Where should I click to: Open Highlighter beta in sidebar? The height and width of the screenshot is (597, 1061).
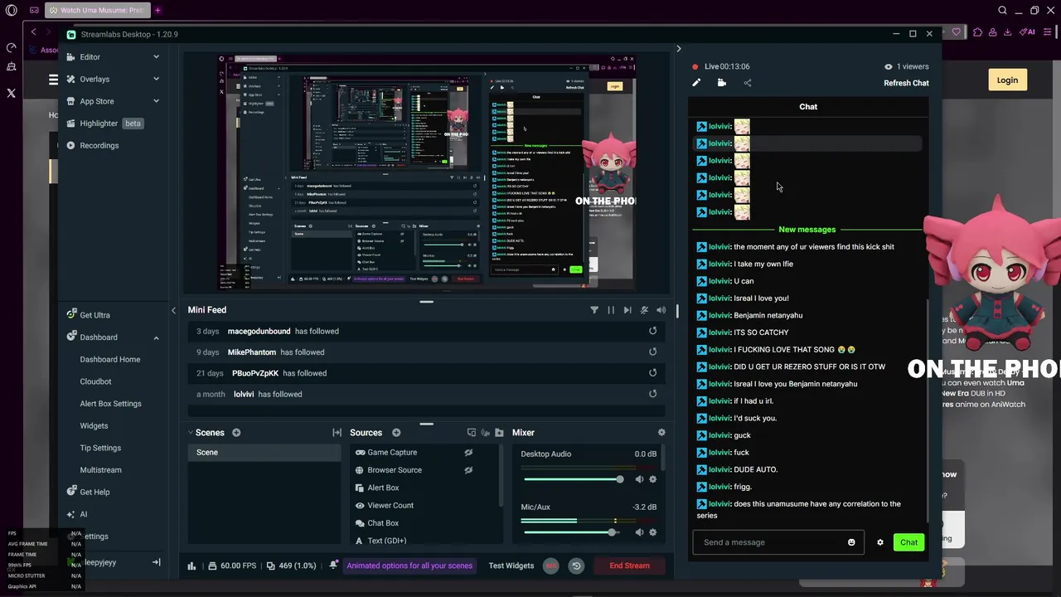106,124
